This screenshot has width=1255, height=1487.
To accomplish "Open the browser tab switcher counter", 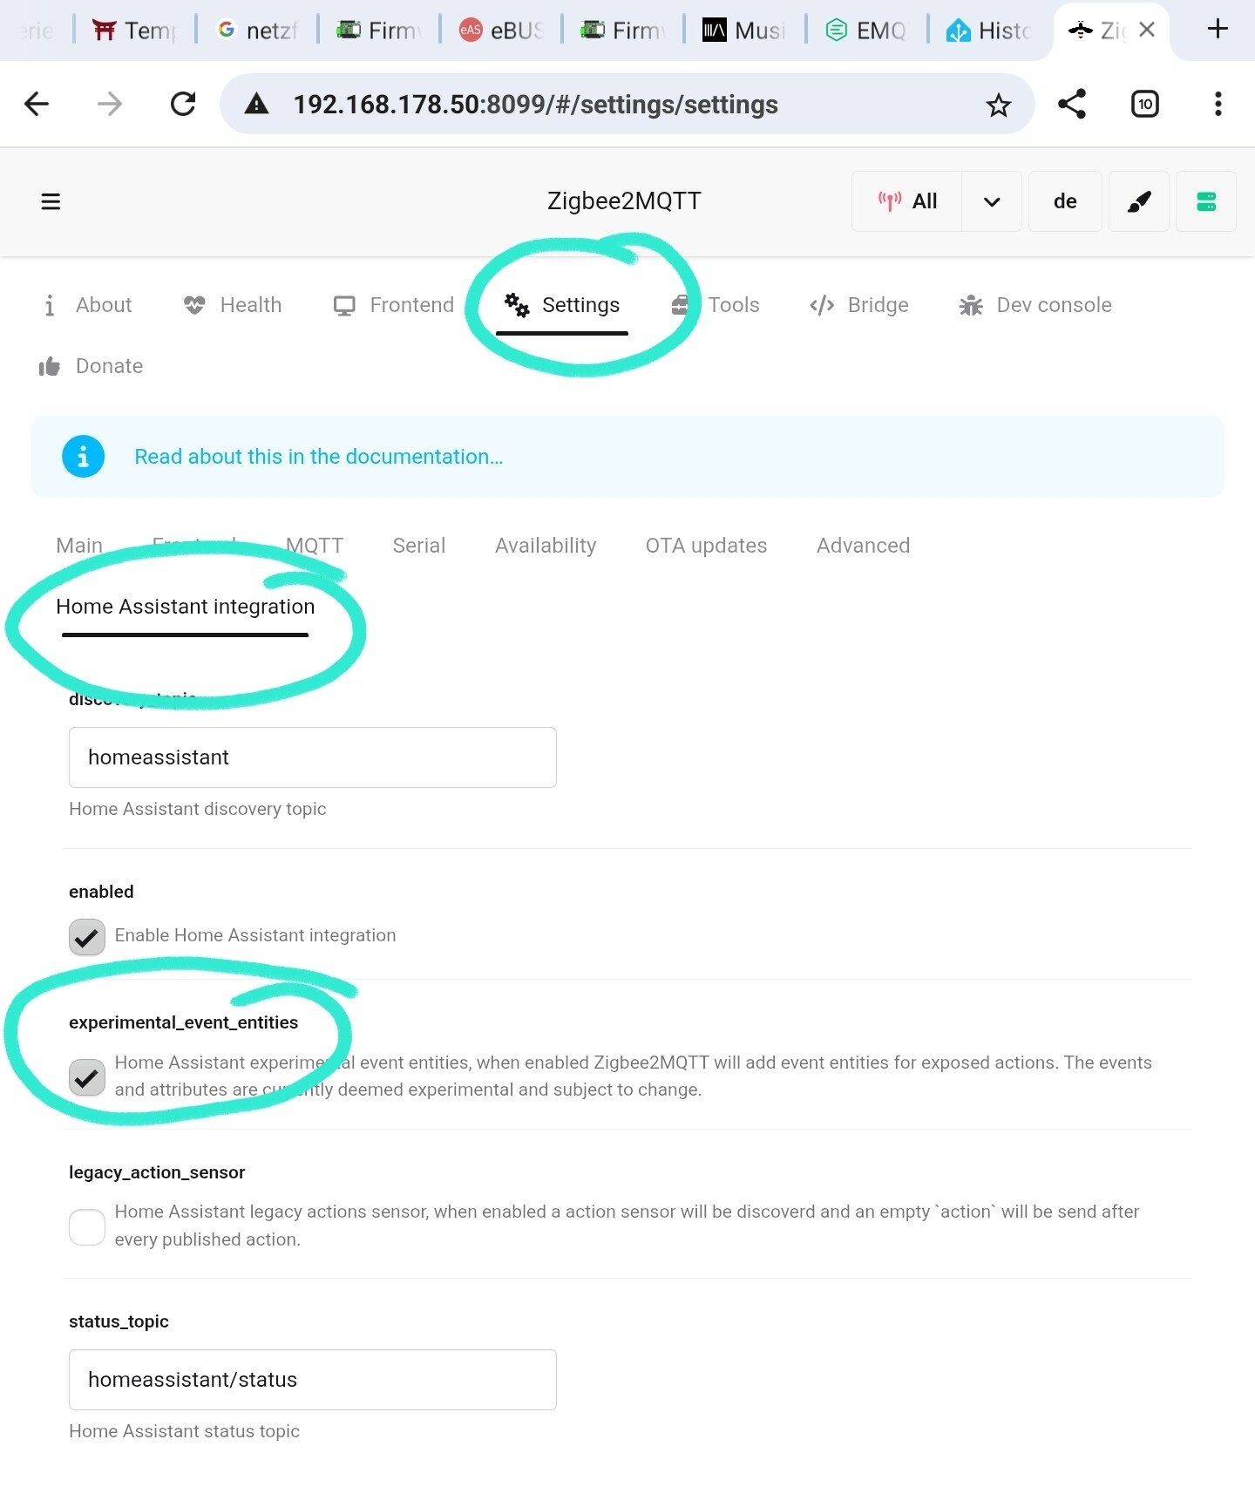I will 1144,105.
